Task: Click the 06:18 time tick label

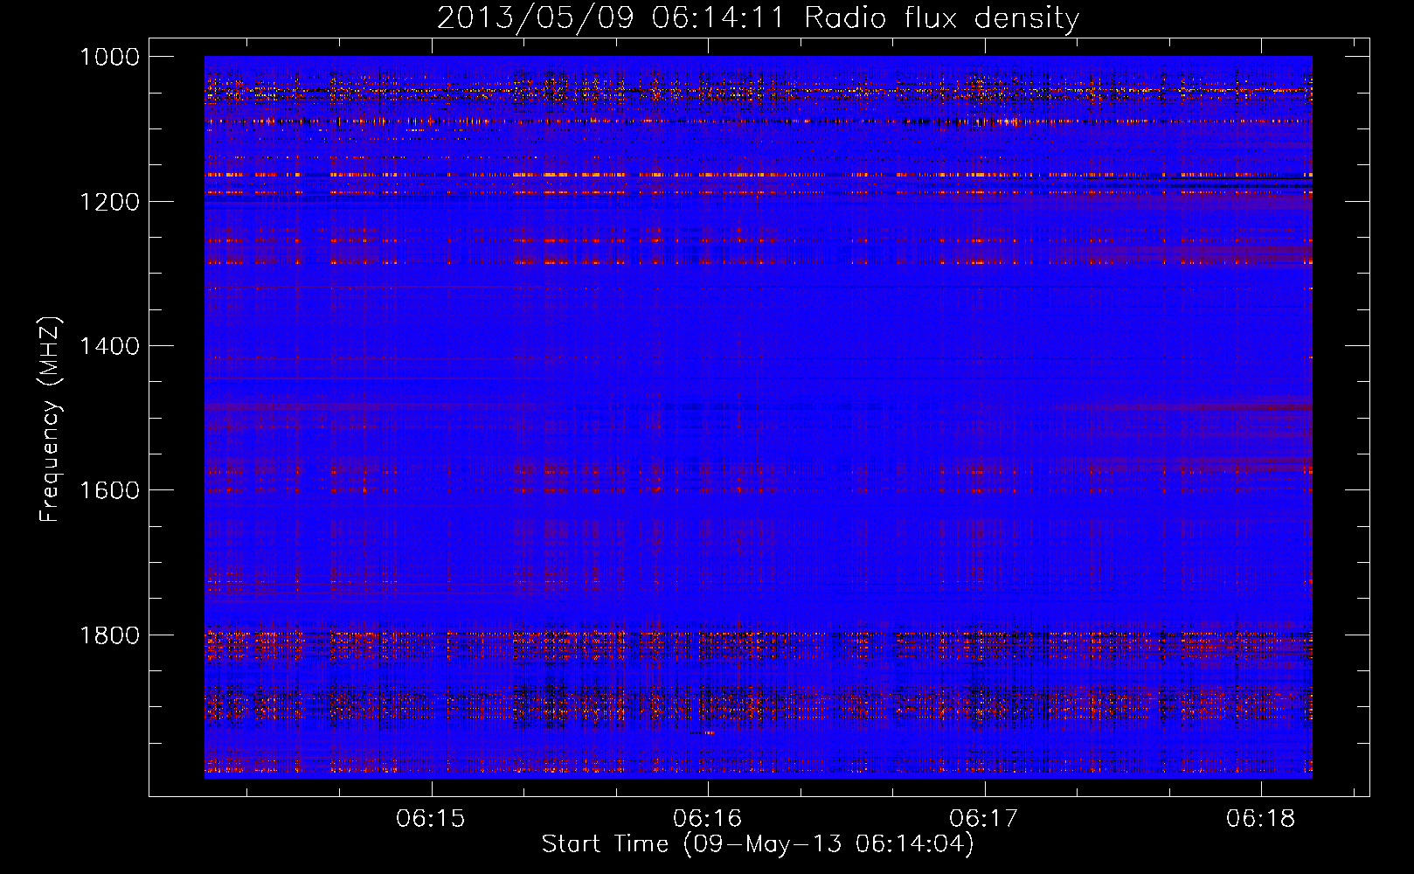Action: pyautogui.click(x=1262, y=819)
